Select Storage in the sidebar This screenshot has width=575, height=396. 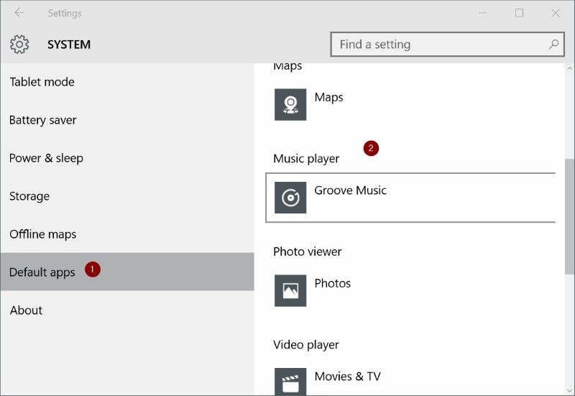click(x=29, y=196)
